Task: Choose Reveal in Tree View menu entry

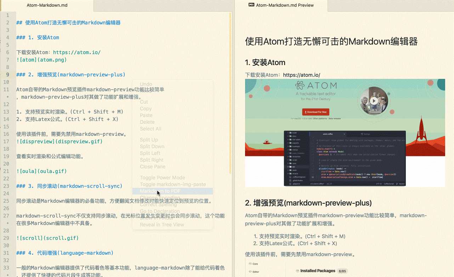Action: [x=162, y=225]
